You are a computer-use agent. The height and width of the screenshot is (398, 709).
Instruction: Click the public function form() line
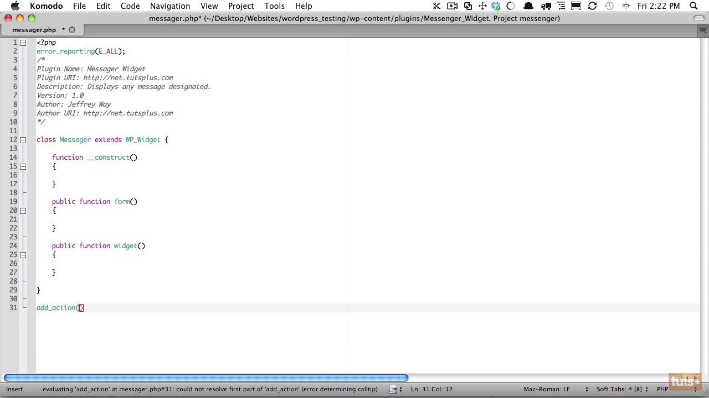pyautogui.click(x=95, y=202)
